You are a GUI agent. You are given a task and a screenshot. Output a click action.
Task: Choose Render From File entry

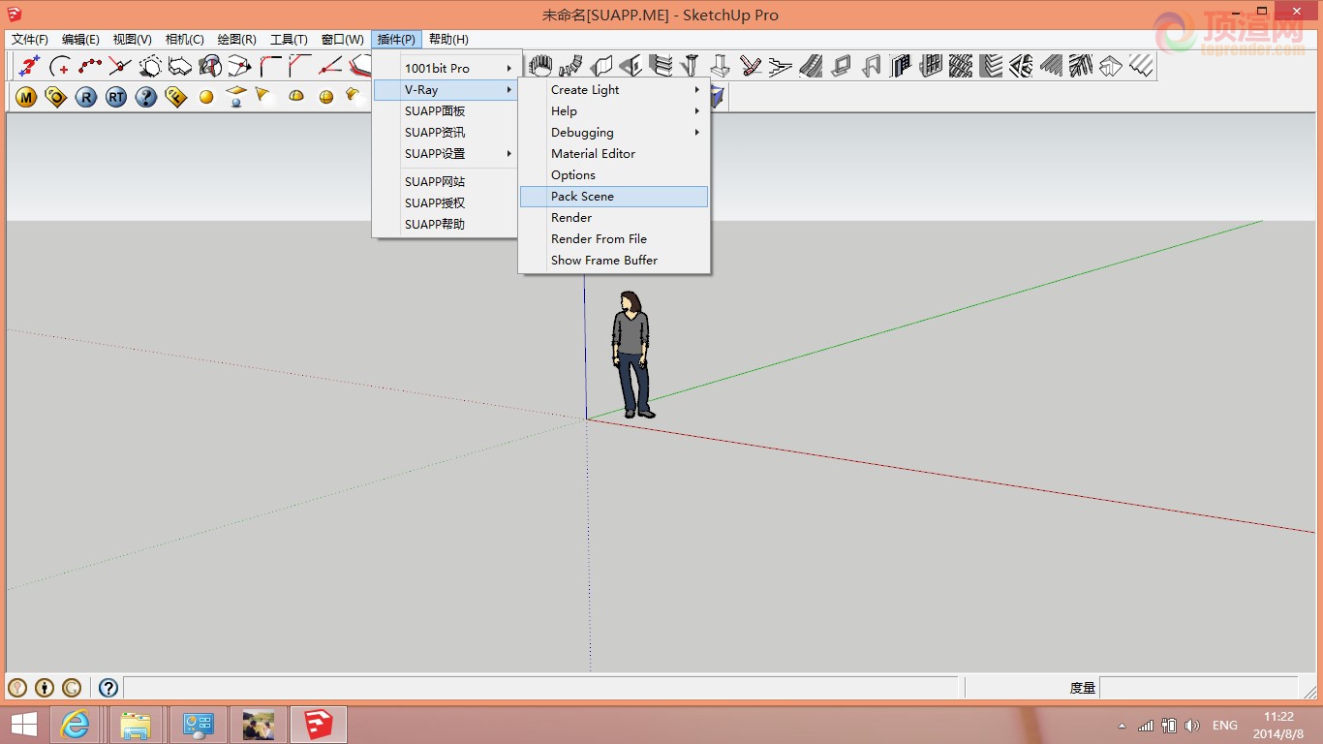tap(614, 238)
